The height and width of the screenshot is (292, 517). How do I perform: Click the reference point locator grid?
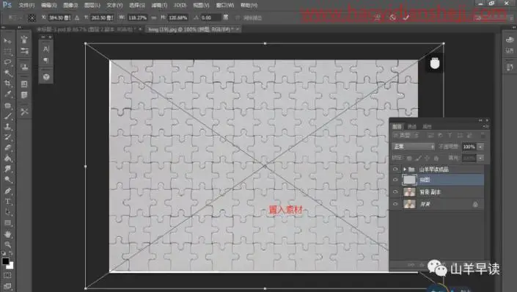[x=32, y=18]
